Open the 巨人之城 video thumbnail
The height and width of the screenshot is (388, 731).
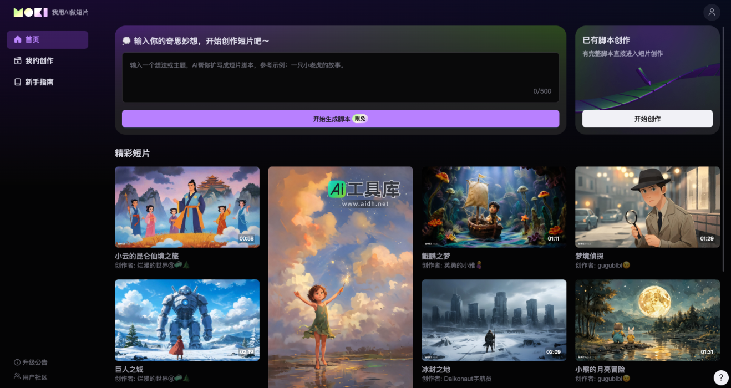tap(187, 320)
